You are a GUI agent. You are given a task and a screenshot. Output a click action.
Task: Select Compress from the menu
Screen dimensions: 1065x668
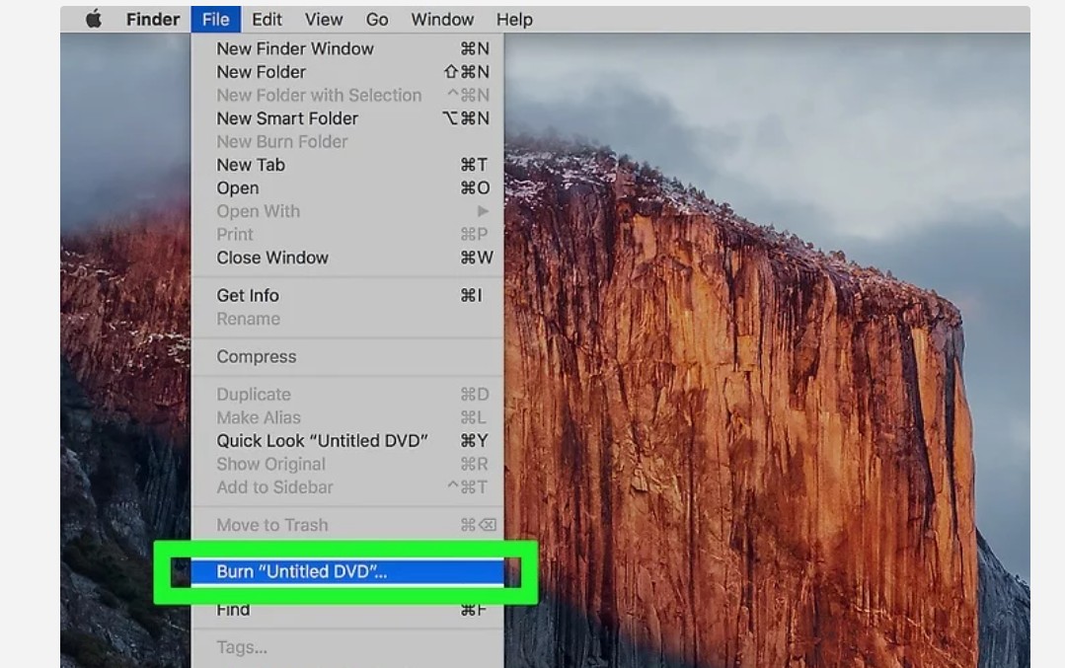[347, 357]
